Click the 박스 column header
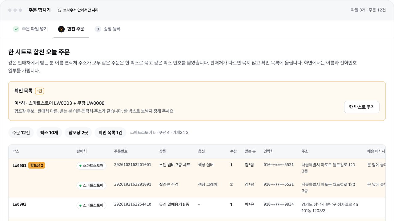The image size is (394, 221). click(16, 151)
